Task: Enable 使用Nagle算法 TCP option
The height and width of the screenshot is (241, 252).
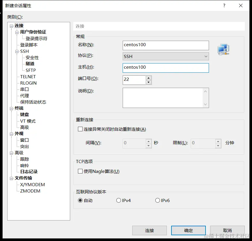Action: click(80, 171)
